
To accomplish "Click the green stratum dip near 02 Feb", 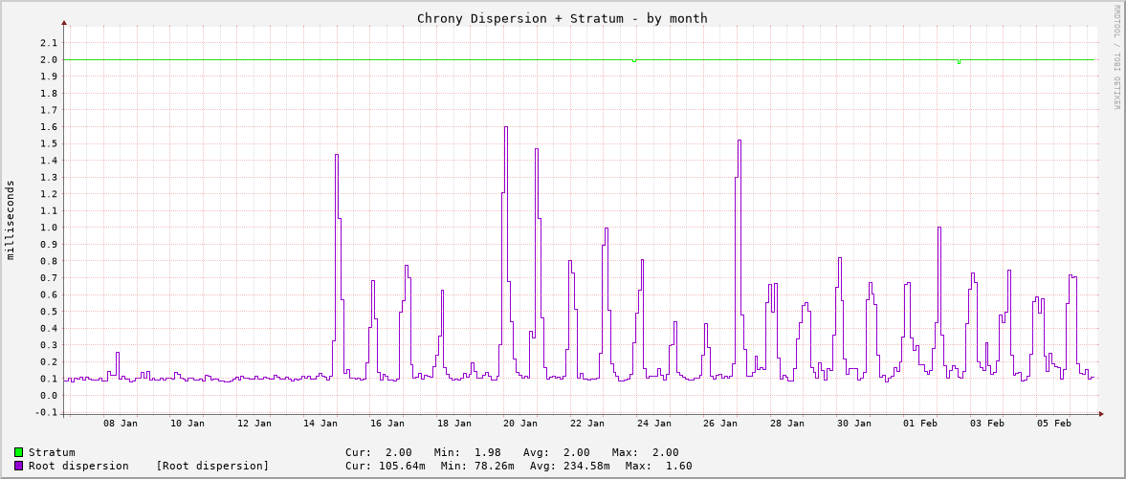I will point(959,62).
